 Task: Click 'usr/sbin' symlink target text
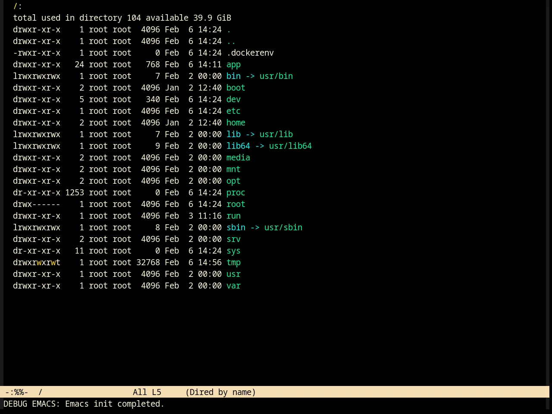[x=283, y=228]
